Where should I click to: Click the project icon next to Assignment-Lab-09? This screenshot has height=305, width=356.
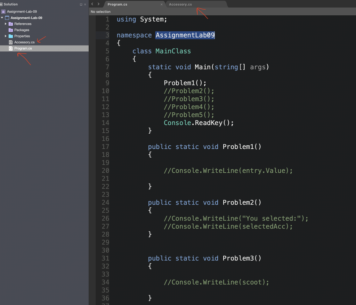point(7,18)
